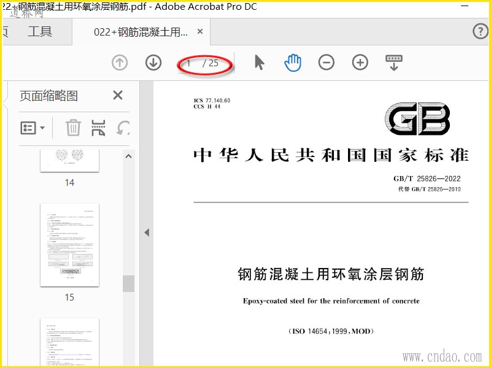
Task: Rotate pages with the rotate icon
Action: tap(123, 128)
